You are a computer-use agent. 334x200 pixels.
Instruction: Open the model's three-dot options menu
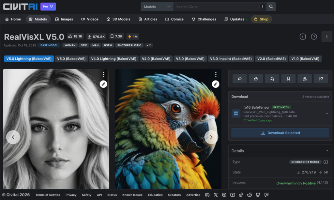tap(327, 37)
